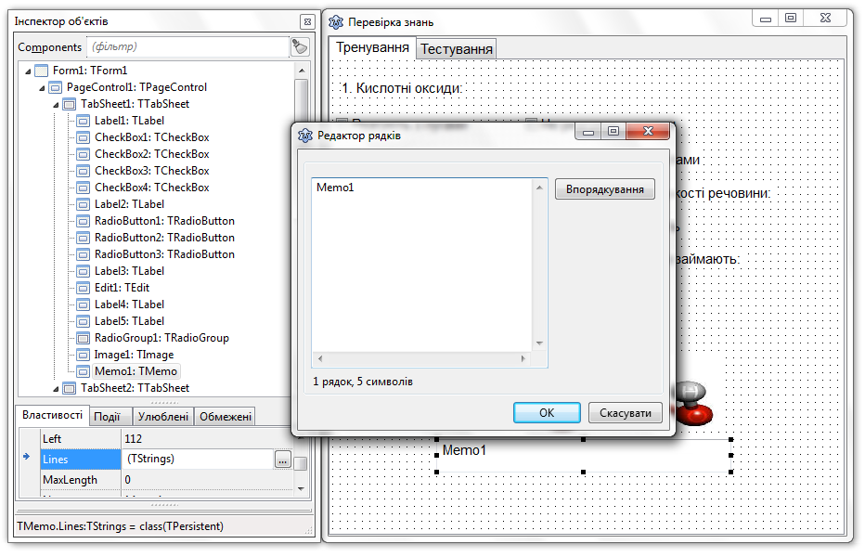Open the Улюблені tab in inspector
The height and width of the screenshot is (557, 865).
tap(163, 417)
